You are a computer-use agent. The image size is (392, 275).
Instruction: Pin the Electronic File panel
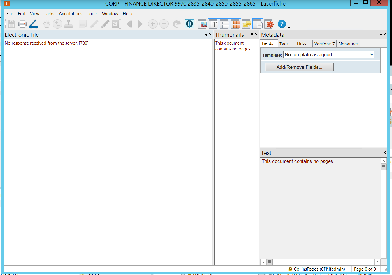206,34
